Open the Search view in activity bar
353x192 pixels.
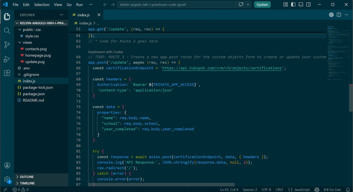(x=7, y=31)
